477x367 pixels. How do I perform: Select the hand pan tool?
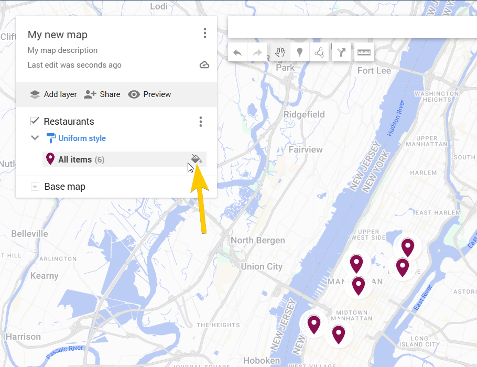click(x=280, y=52)
